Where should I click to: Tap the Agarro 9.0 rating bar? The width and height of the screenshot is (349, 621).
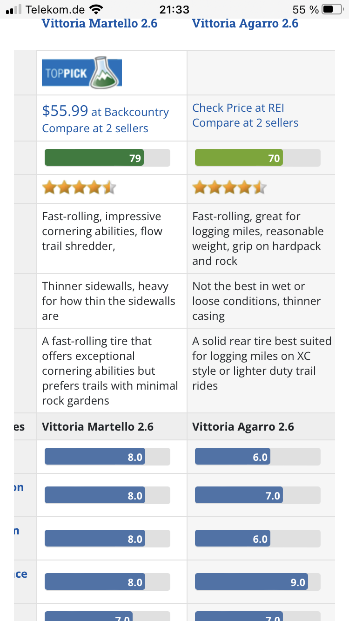coord(258,582)
